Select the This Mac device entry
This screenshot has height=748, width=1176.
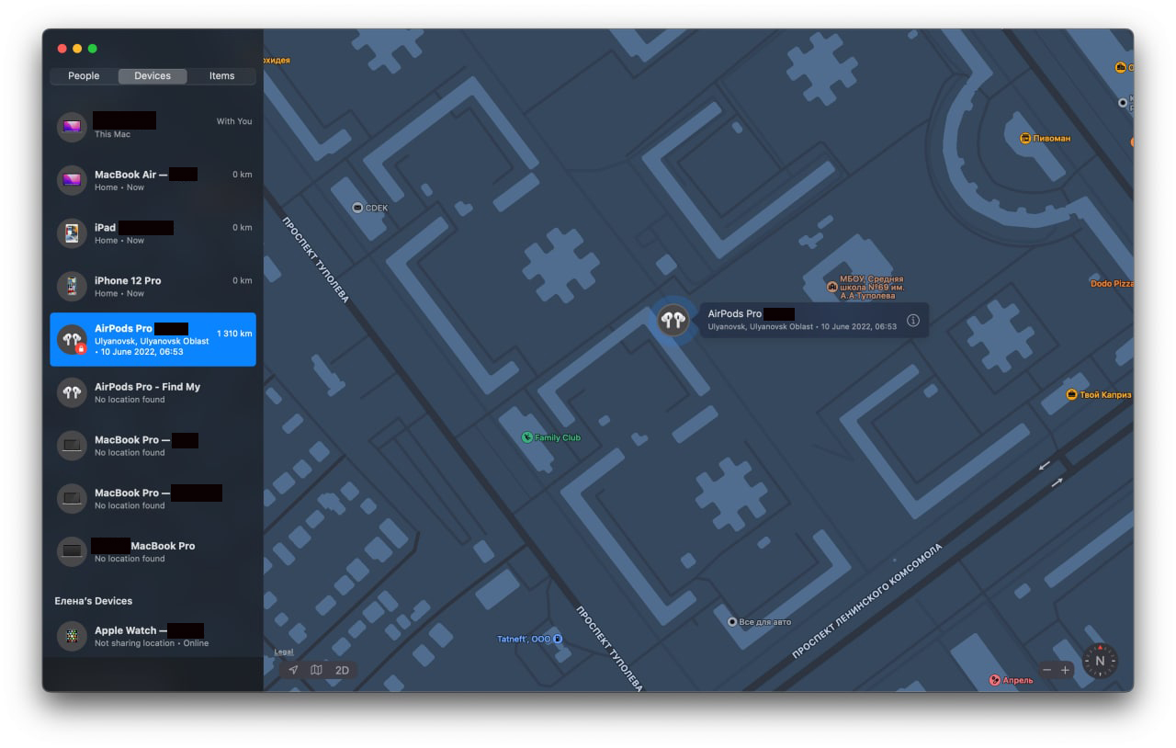click(153, 127)
